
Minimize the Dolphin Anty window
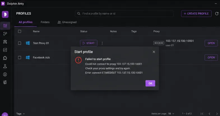(x=216, y=4)
